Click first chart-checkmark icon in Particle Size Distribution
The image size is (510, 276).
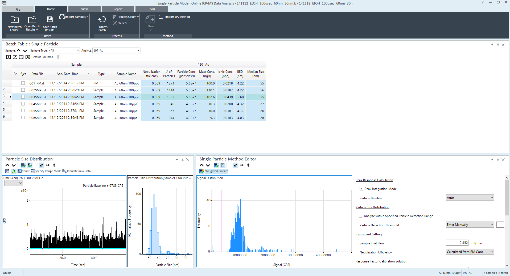(x=23, y=165)
